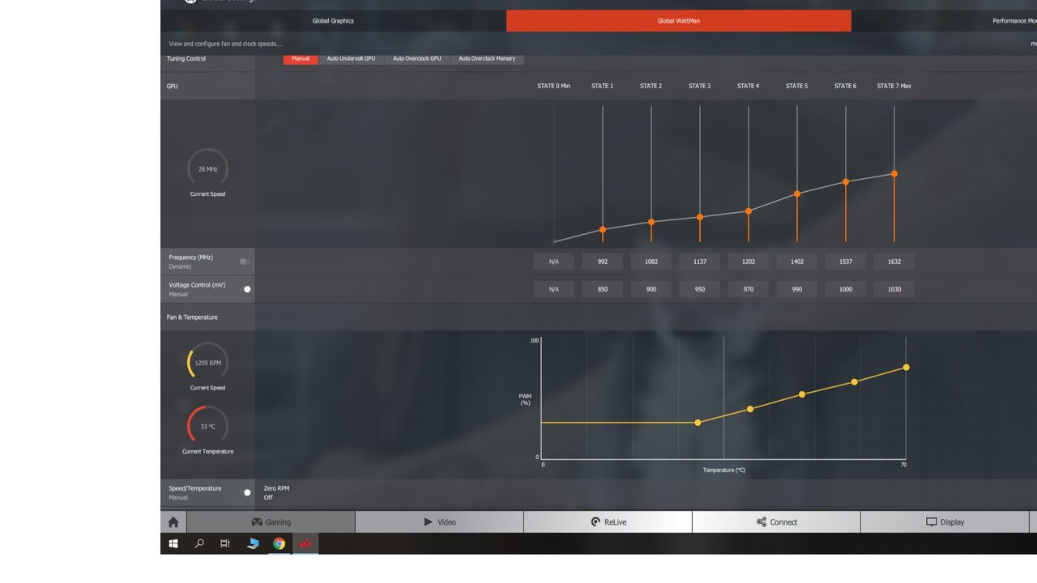Click the State 1 slider handle
Image resolution: width=1037 pixels, height=583 pixels.
pos(603,230)
